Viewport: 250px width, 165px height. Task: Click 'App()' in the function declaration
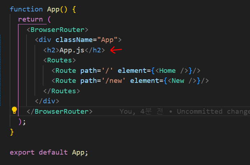tap(57, 9)
